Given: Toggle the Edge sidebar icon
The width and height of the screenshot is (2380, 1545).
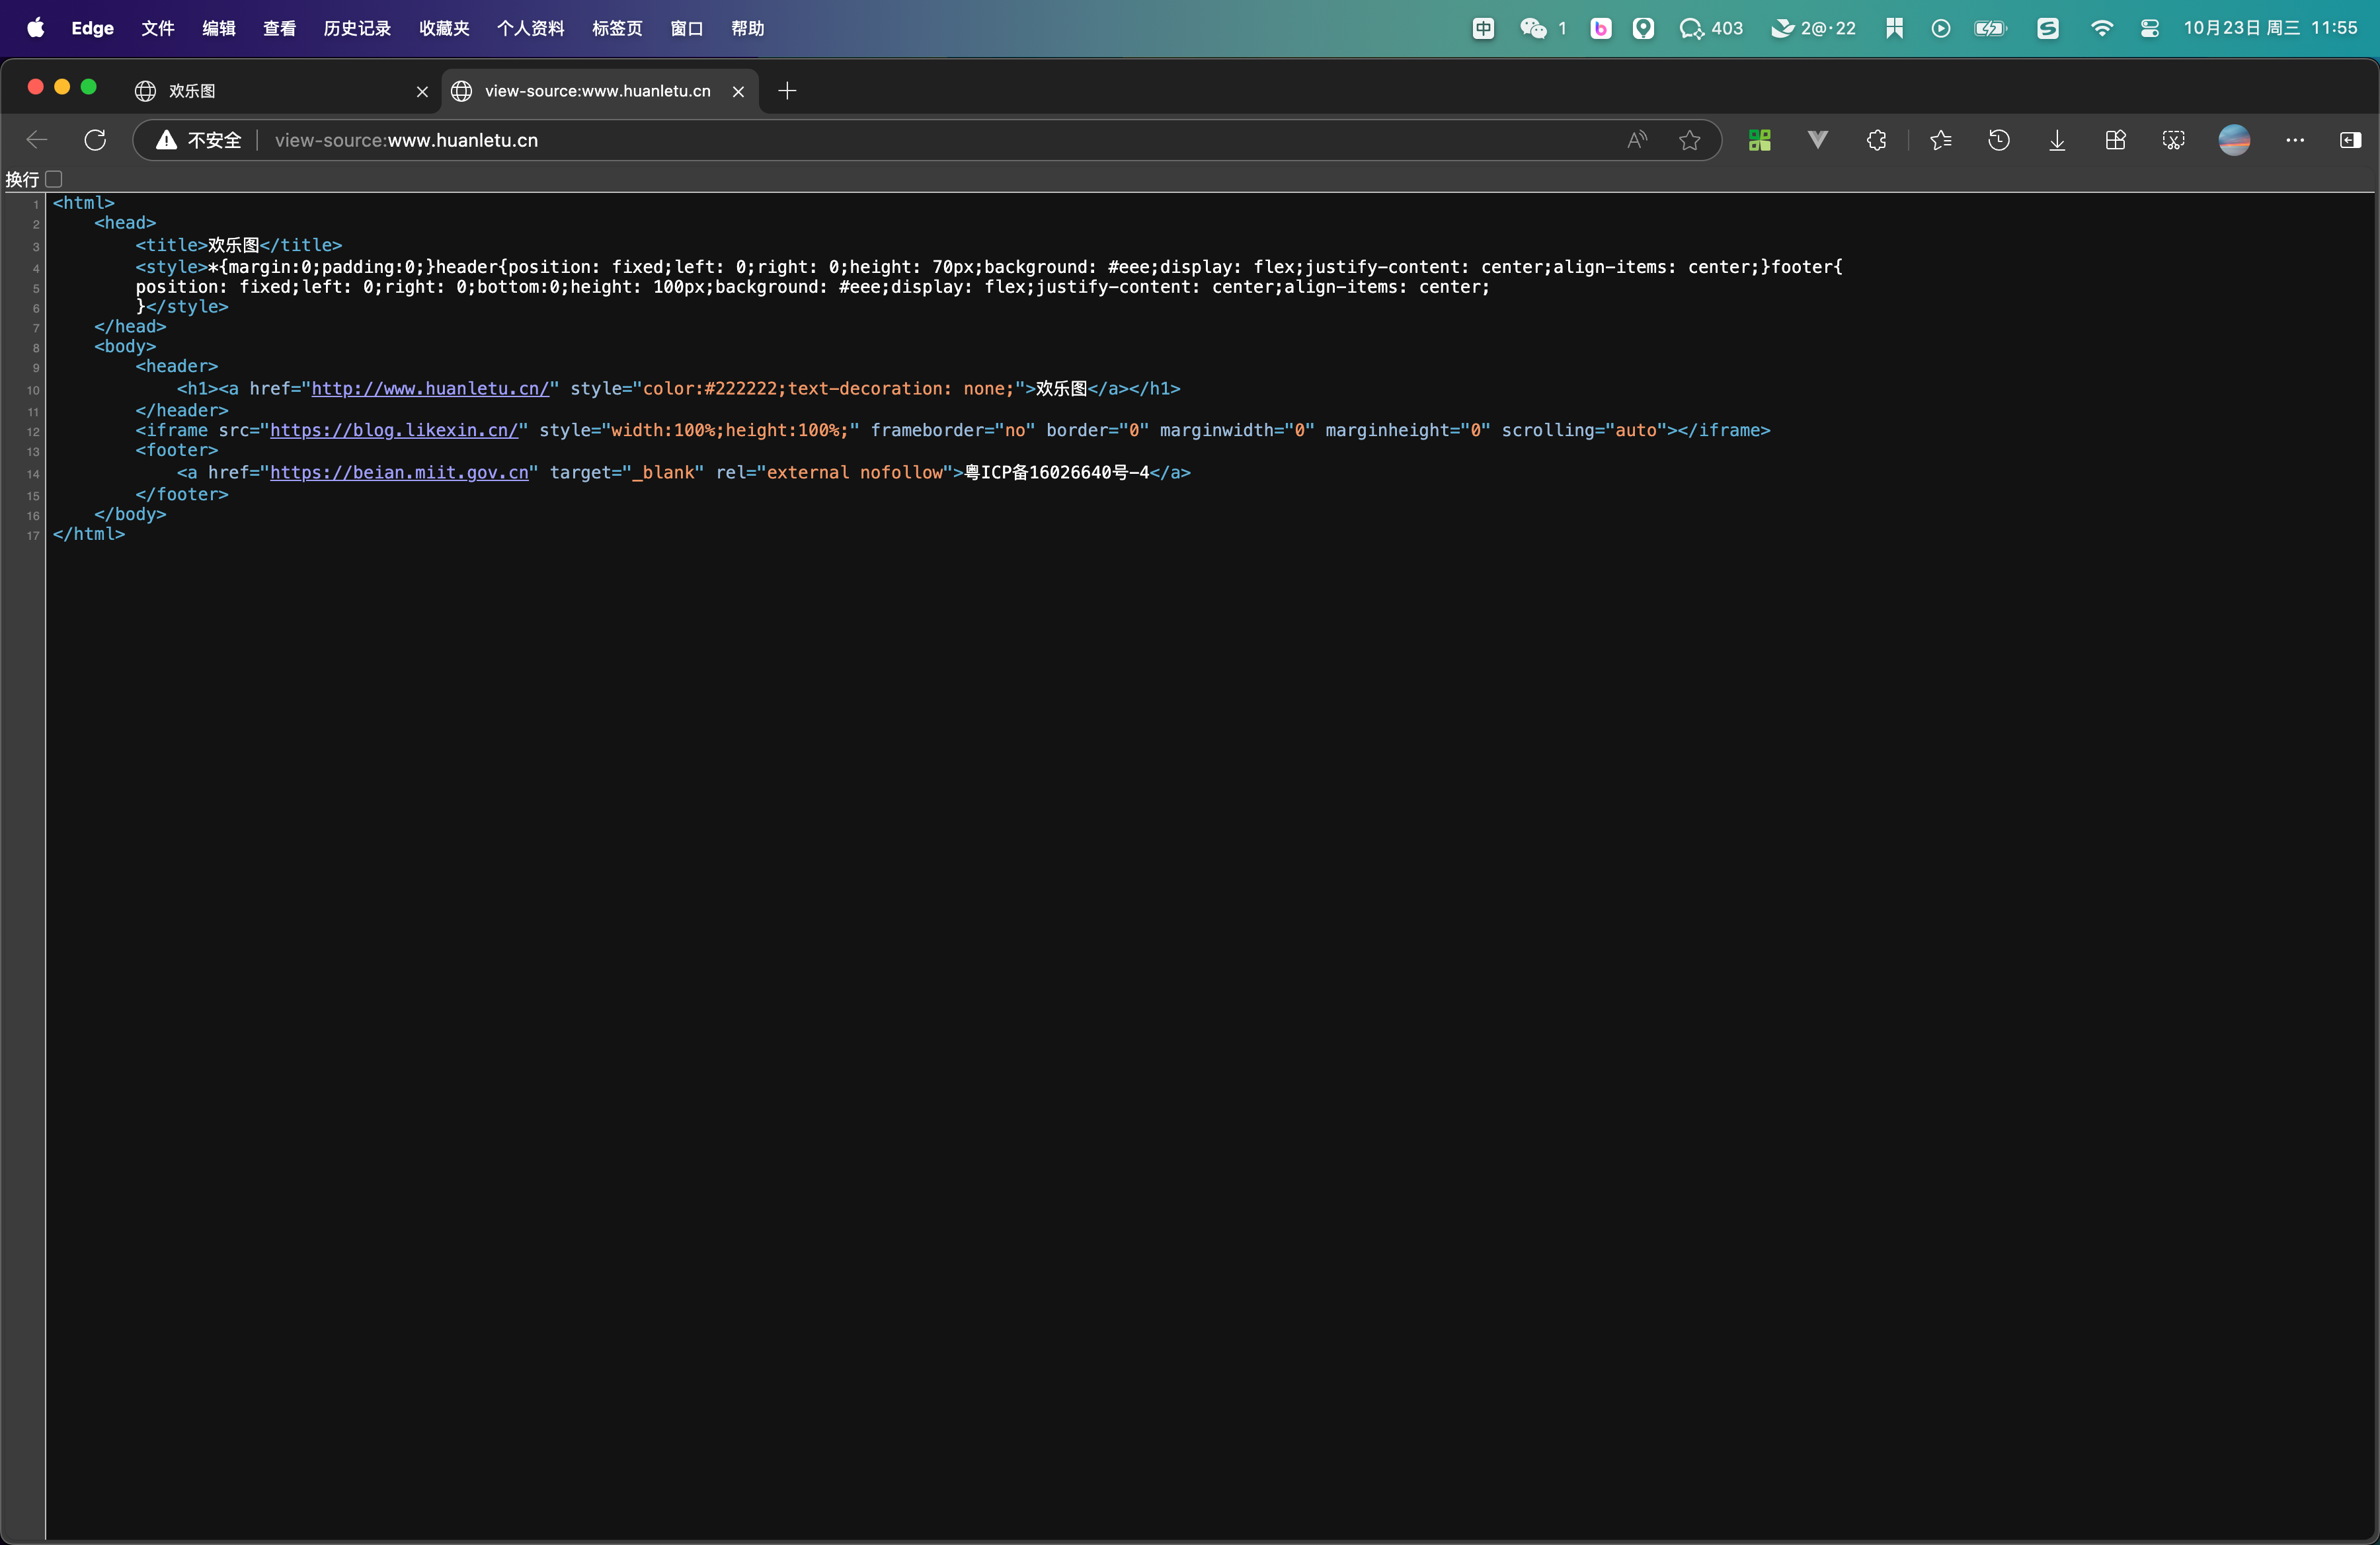Looking at the screenshot, I should 2351,140.
